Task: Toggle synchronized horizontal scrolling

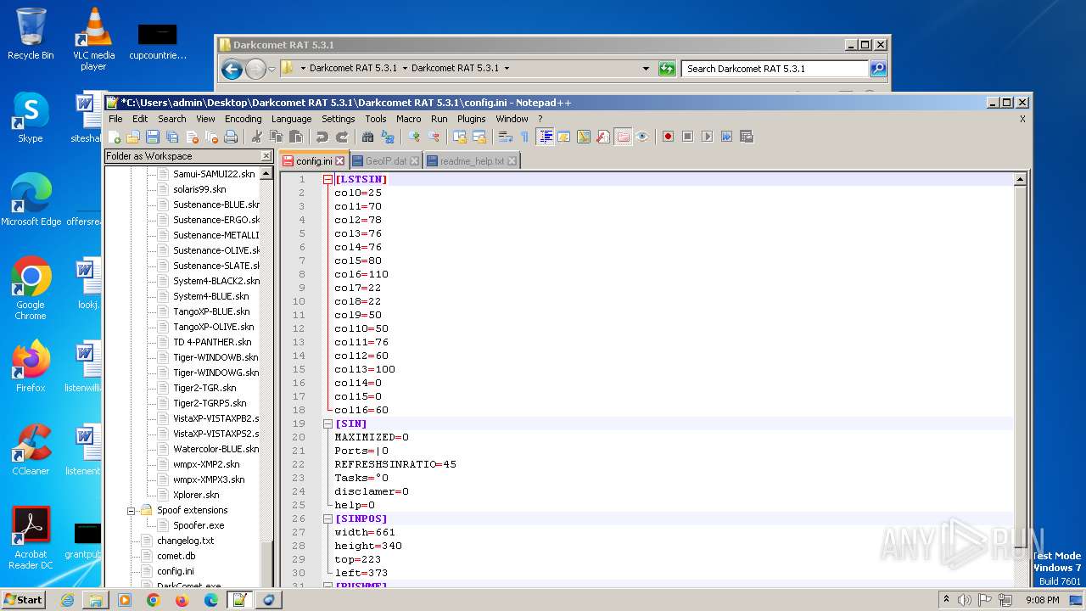Action: coord(479,137)
